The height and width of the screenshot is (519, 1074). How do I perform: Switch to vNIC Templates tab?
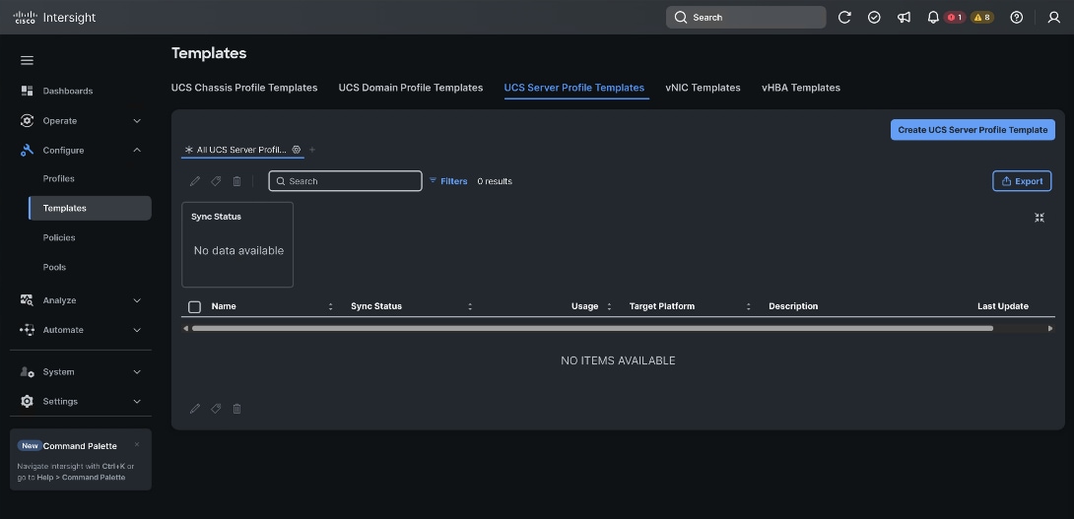(703, 88)
